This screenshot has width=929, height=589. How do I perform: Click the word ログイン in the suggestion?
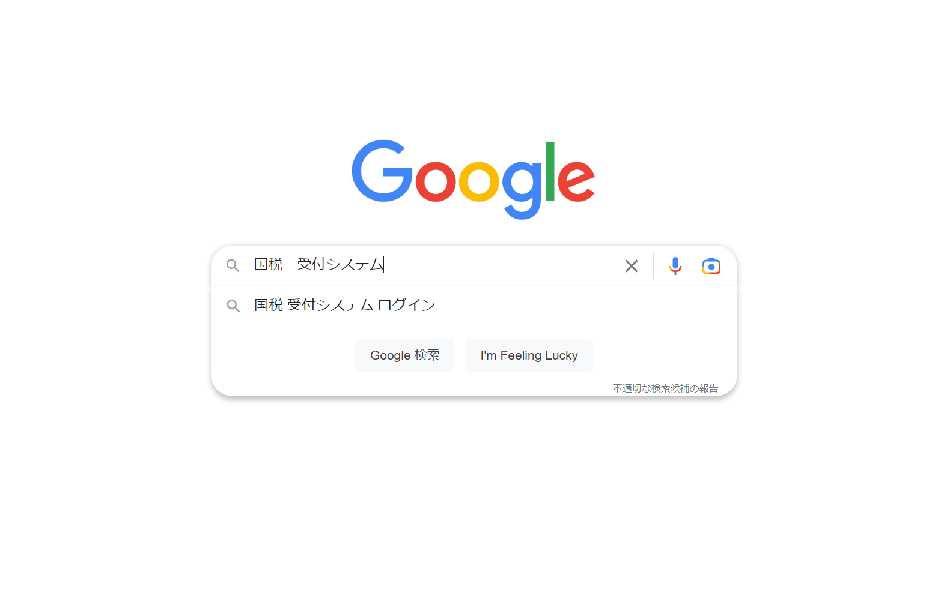click(x=407, y=305)
